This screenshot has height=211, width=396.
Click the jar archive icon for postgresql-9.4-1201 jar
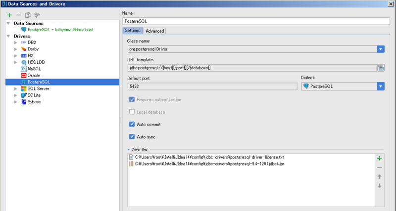tap(131, 164)
